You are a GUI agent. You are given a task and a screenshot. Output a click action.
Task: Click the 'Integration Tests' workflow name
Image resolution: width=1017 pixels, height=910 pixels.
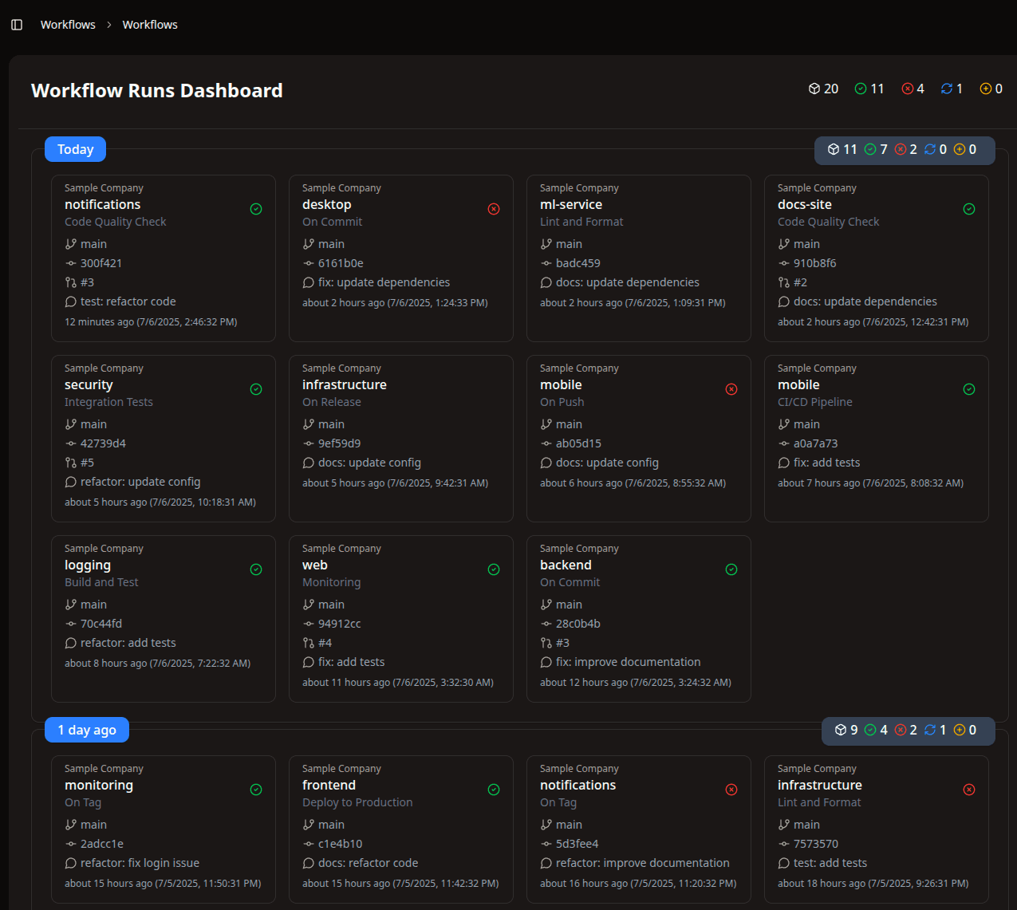coord(108,402)
